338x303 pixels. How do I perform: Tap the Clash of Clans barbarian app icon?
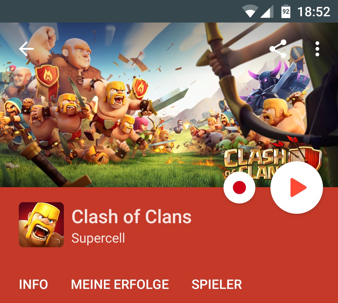click(x=41, y=224)
